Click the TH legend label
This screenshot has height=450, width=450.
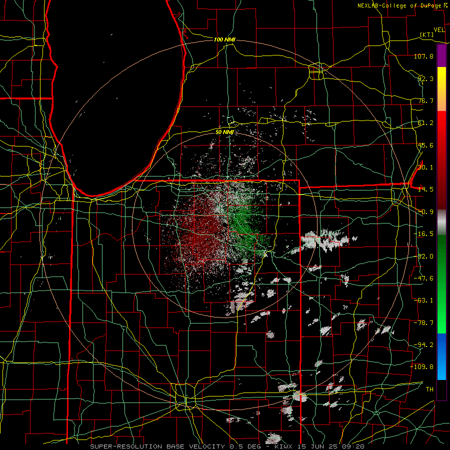tap(429, 389)
